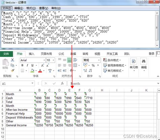Open 单元格样式 cell styles menu
Screen dimensions: 160x140
point(113,71)
